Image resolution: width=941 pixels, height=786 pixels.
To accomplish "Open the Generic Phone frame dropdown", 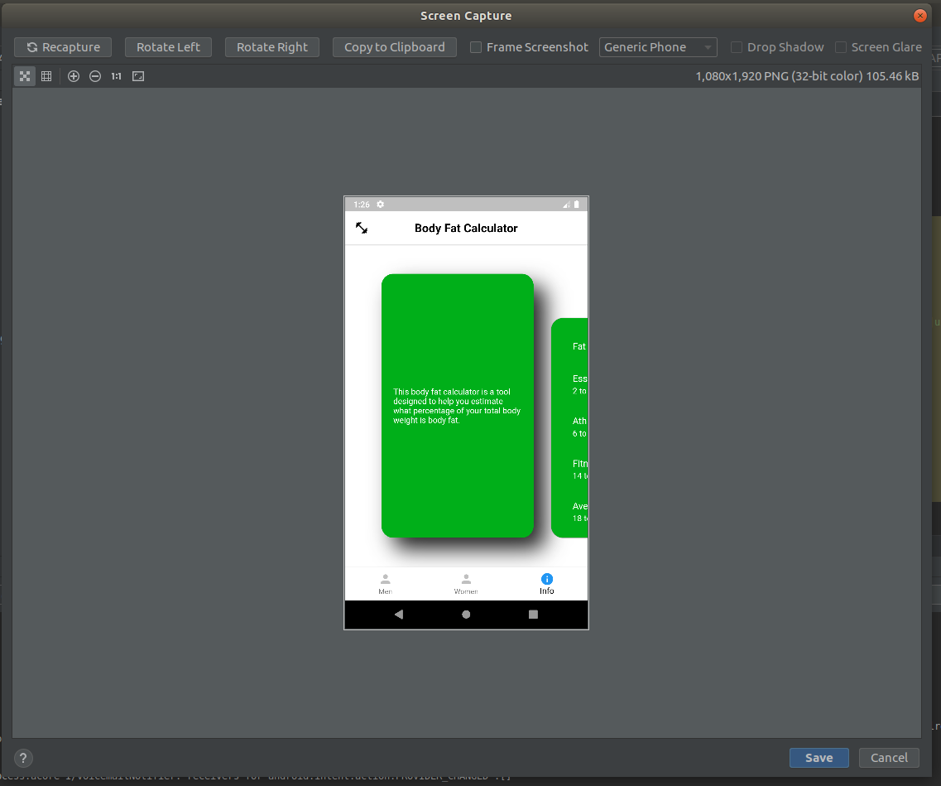I will point(658,47).
